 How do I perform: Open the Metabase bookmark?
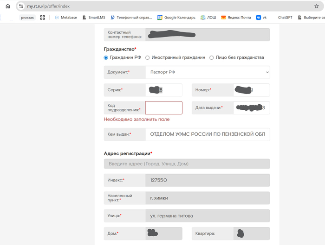(65, 18)
